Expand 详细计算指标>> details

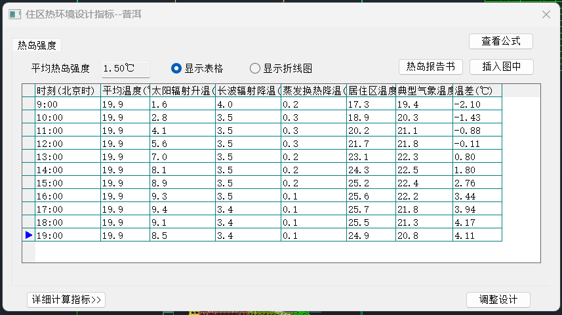(x=66, y=299)
